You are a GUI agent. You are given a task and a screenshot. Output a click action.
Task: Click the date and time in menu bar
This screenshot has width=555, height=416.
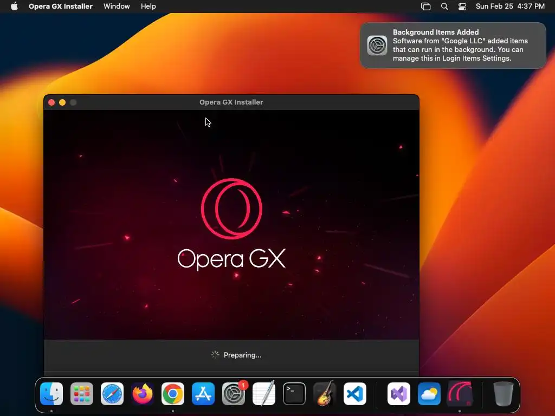point(509,6)
